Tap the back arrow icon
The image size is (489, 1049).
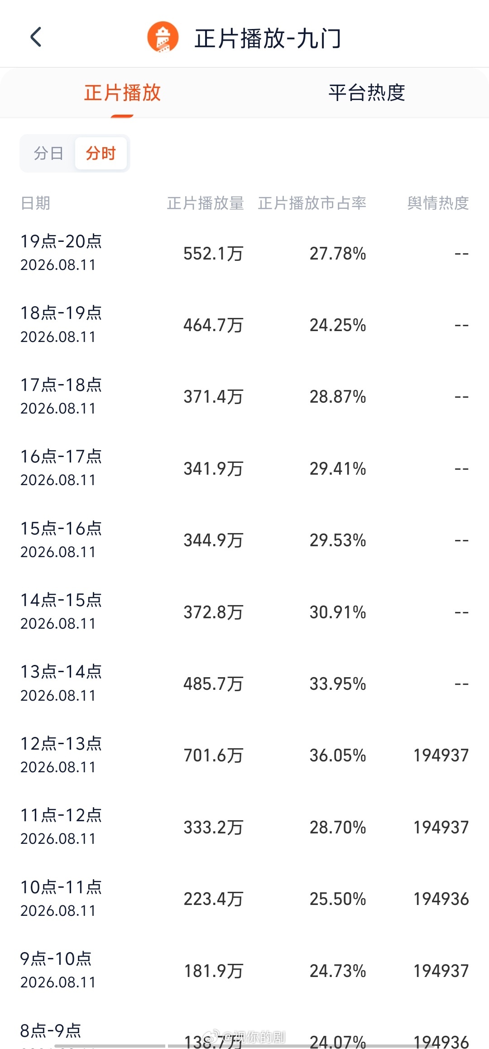pos(36,37)
